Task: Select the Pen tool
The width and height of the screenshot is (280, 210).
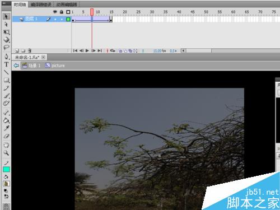Action: pyautogui.click(x=6, y=57)
